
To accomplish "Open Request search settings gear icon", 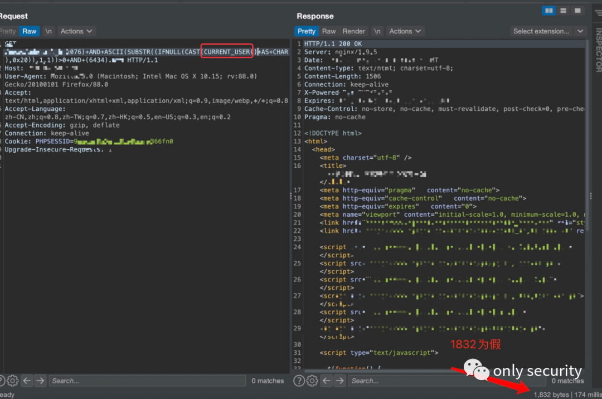I will [12, 381].
